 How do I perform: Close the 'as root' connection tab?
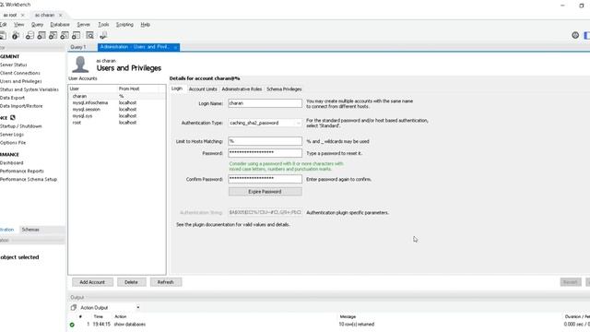pos(22,15)
